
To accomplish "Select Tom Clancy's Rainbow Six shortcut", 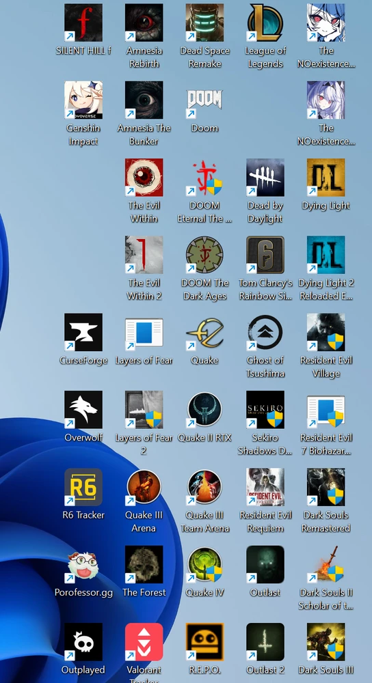I will [x=265, y=255].
